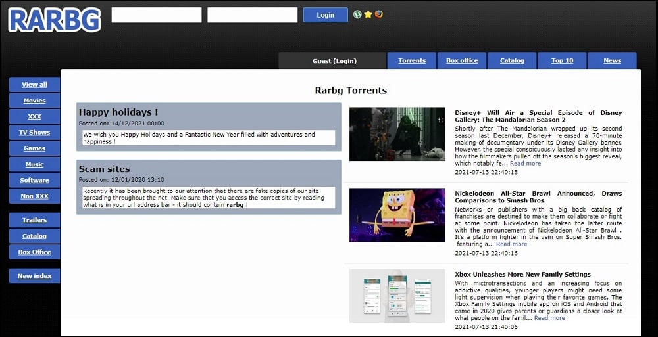The image size is (658, 337).
Task: Click the date Posted on: 12/01/2020 13:10
Action: point(122,180)
